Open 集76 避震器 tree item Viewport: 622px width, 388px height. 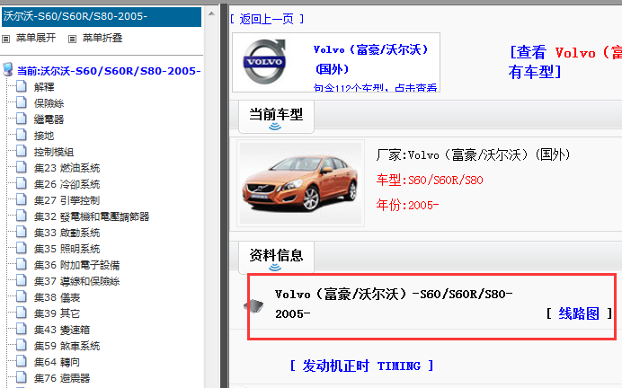[x=62, y=378]
